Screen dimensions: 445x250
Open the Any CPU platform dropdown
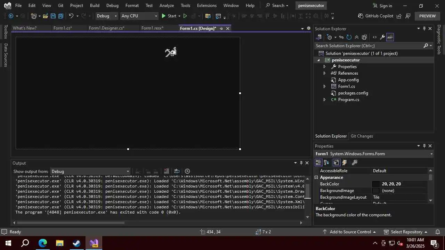[139, 16]
